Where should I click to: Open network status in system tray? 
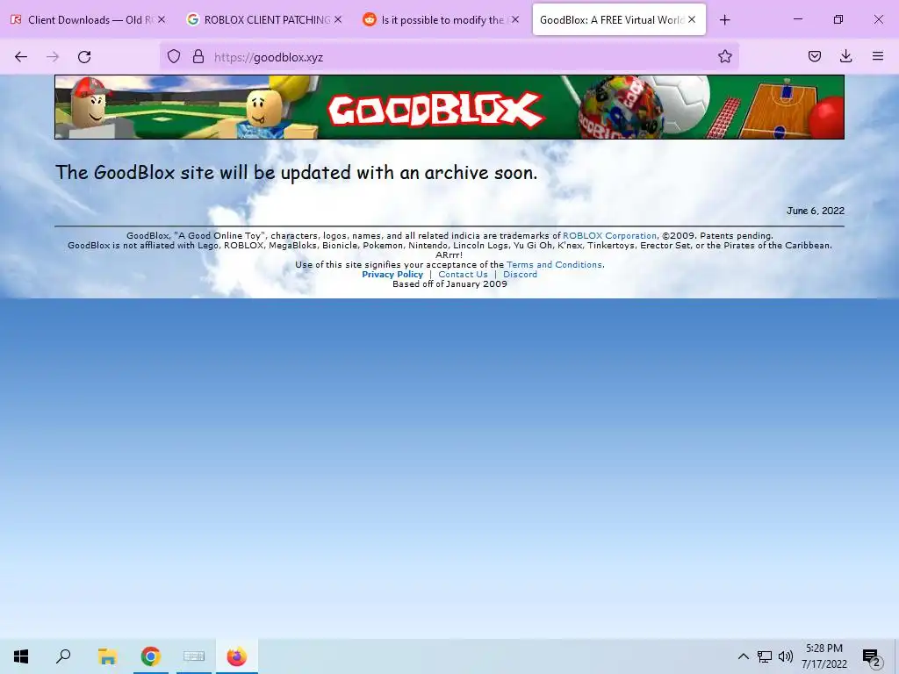pos(765,656)
